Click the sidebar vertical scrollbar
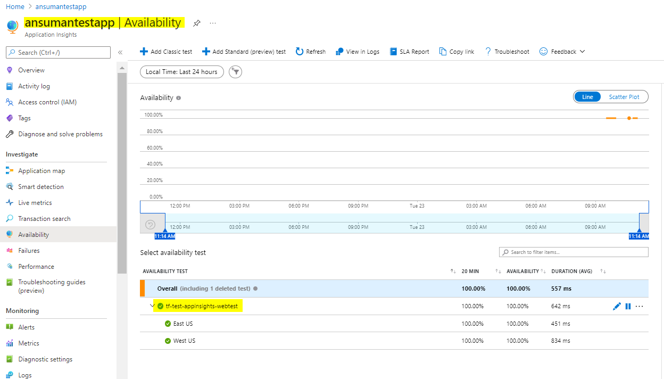The image size is (664, 379). pyautogui.click(x=122, y=173)
